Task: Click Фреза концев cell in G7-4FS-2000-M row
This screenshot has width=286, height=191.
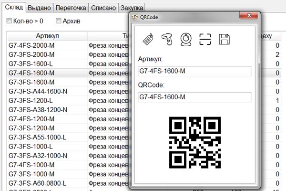Action: click(x=109, y=45)
